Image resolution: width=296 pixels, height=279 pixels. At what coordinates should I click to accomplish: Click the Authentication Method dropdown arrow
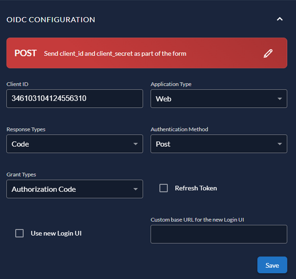tap(279, 144)
